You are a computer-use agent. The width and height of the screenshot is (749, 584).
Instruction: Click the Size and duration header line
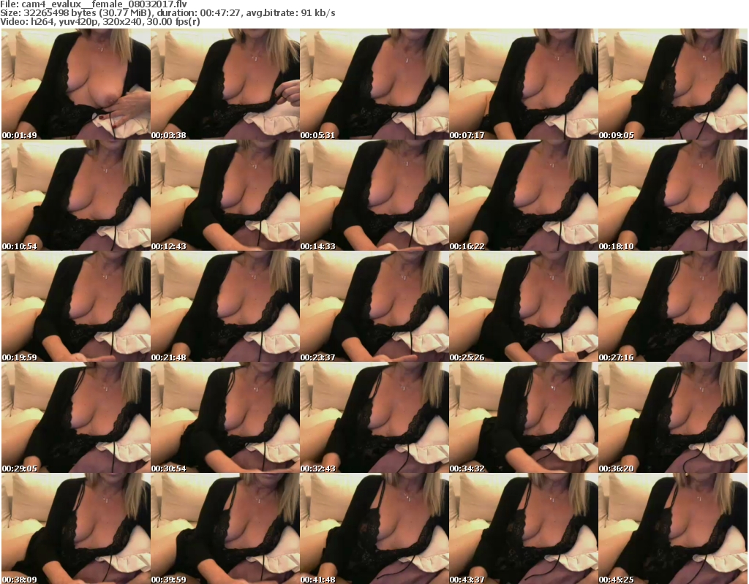[168, 13]
